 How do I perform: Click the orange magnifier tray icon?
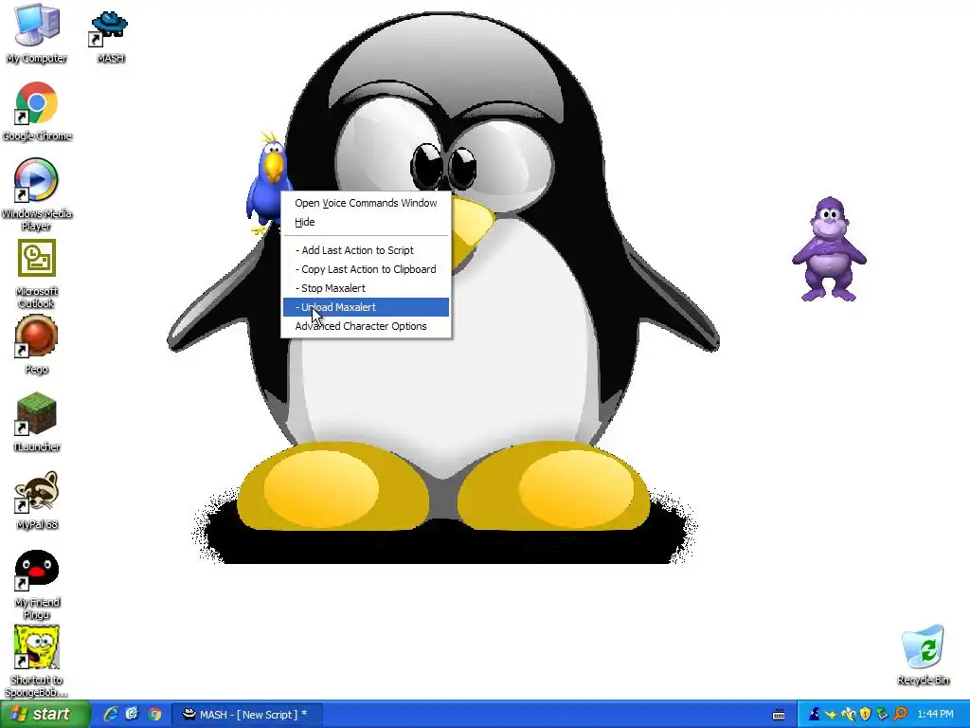pyautogui.click(x=900, y=715)
